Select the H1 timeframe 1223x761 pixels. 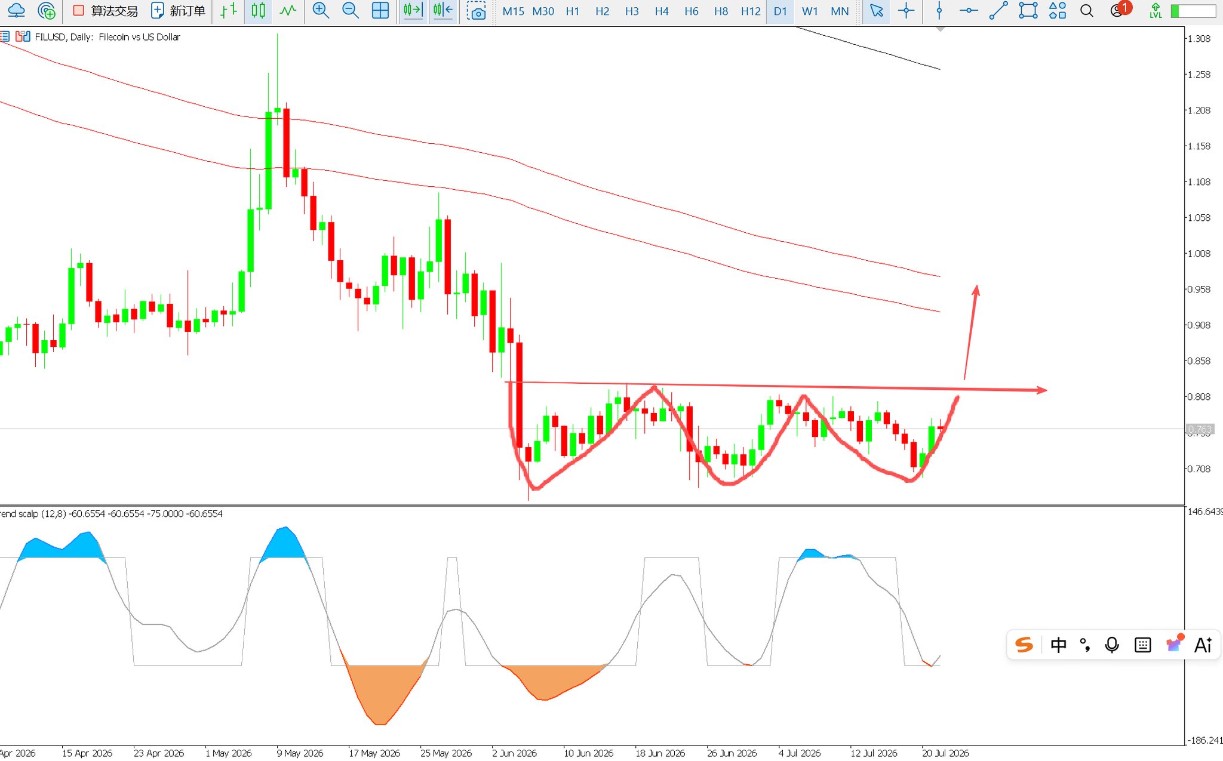573,11
